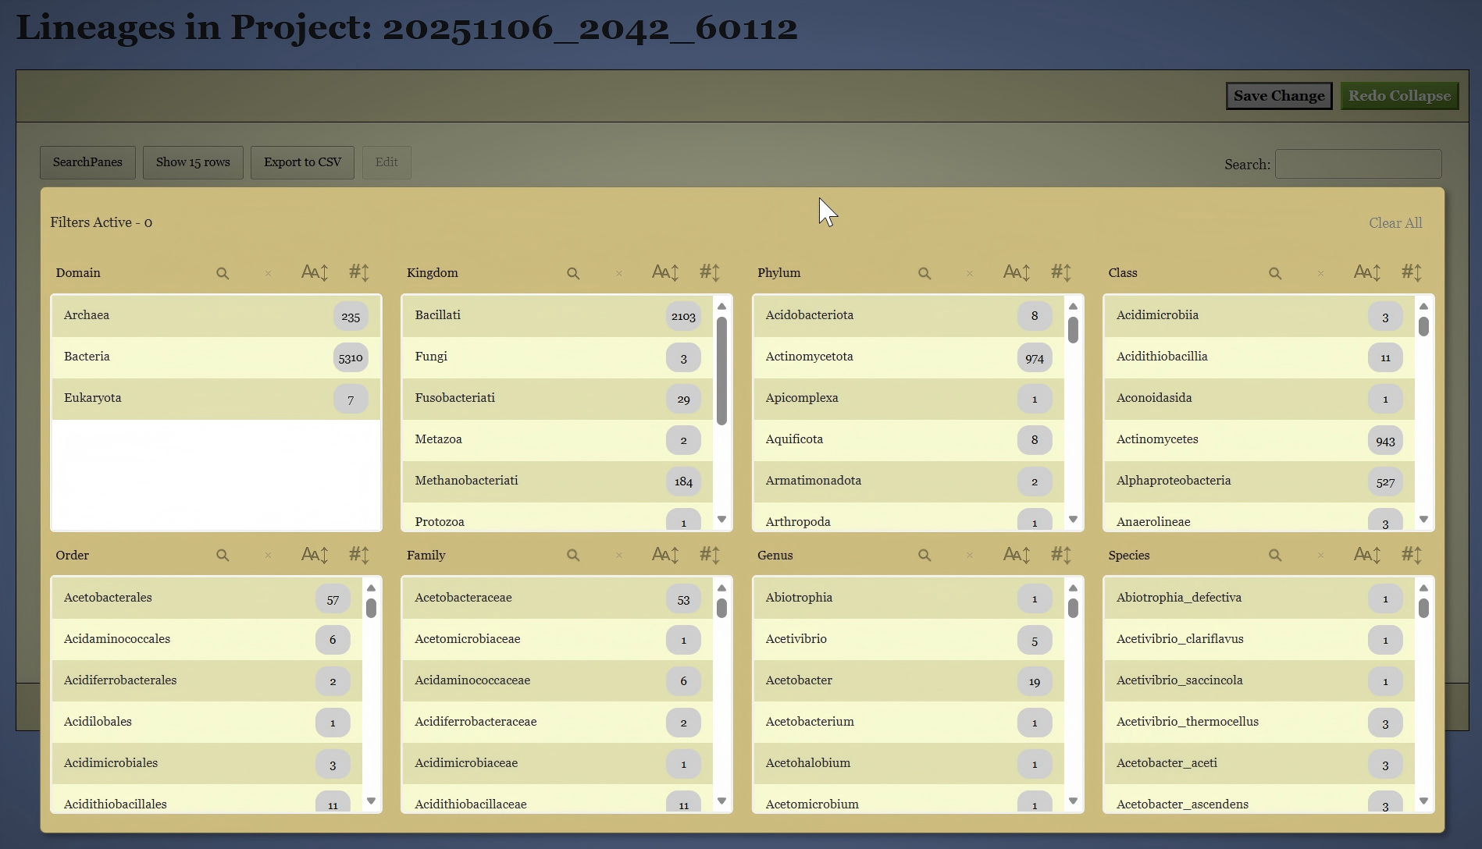The image size is (1482, 849).
Task: Clear the Kingdom pane selection with the x icon
Action: coord(619,273)
